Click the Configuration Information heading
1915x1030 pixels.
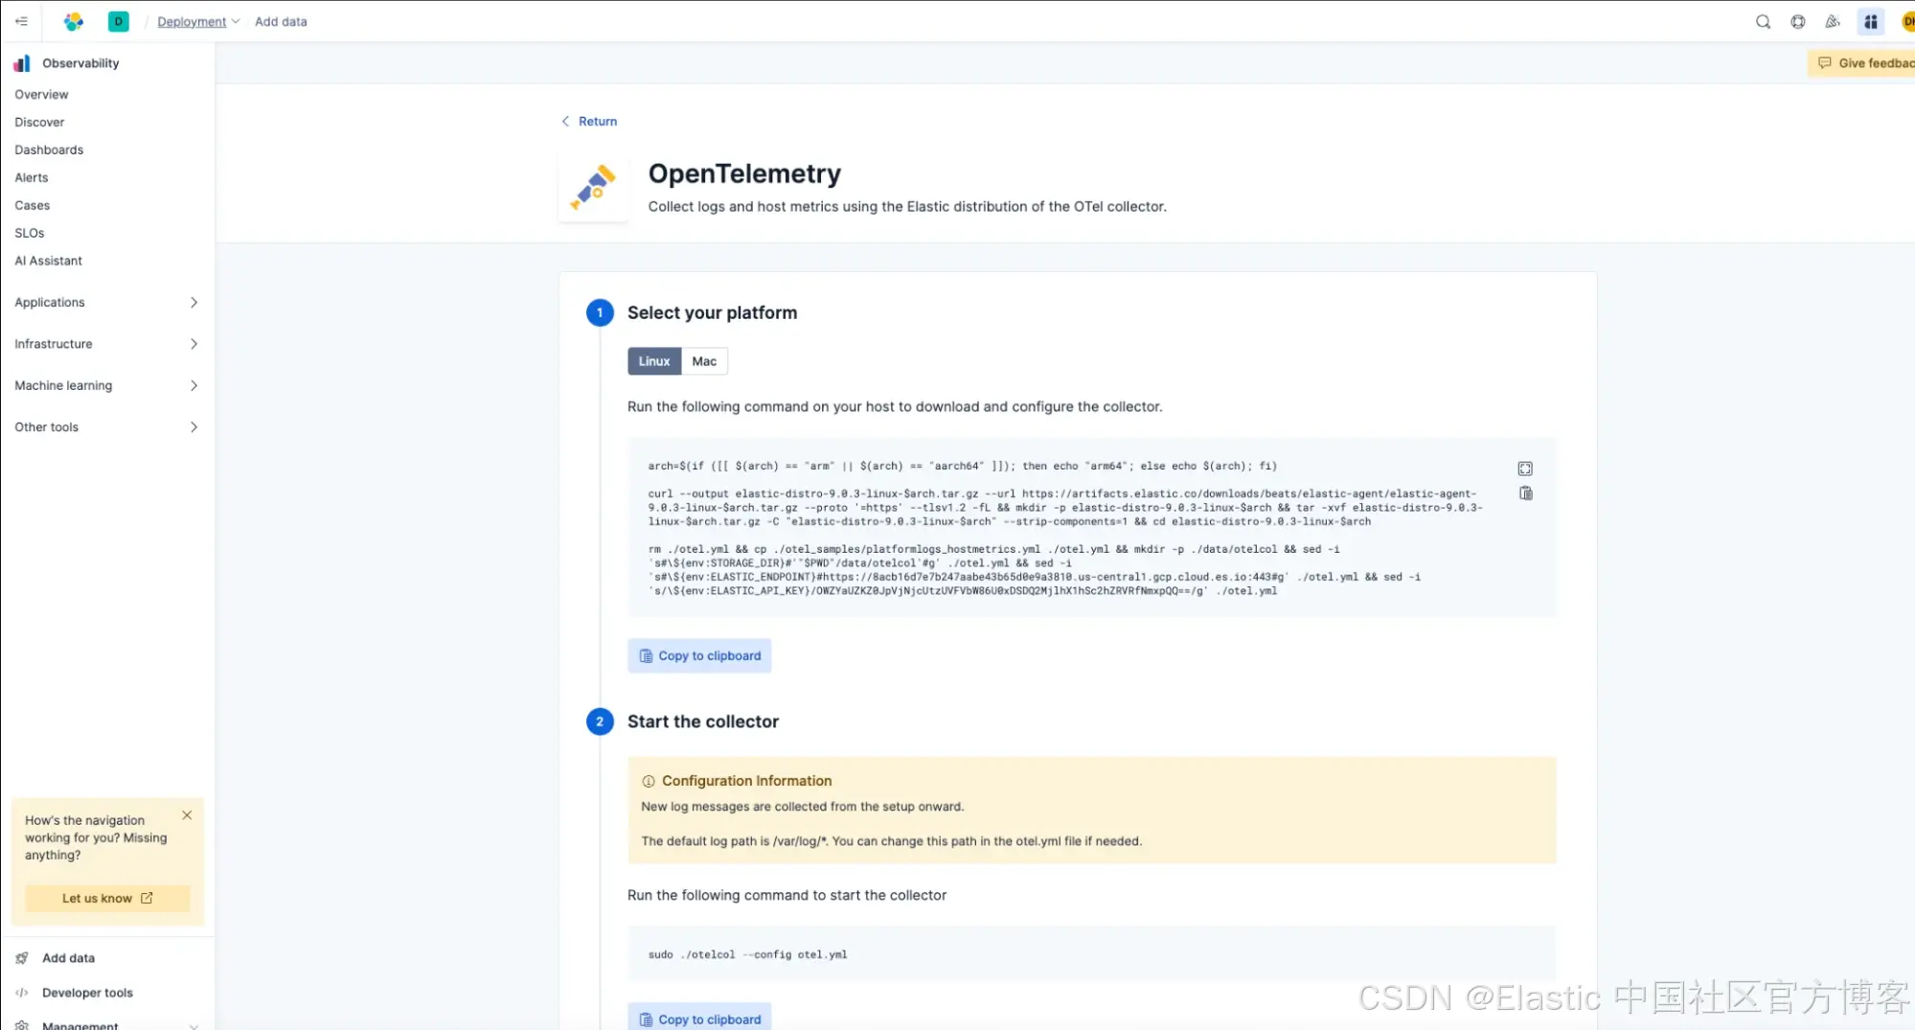[x=746, y=781]
